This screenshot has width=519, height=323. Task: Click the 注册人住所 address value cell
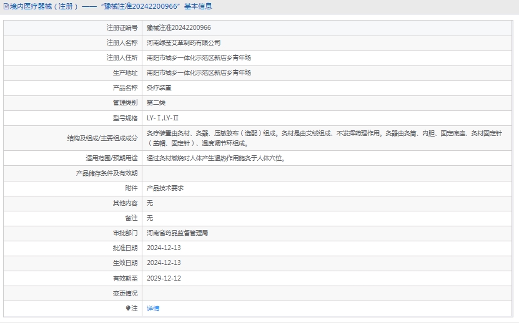[199, 58]
